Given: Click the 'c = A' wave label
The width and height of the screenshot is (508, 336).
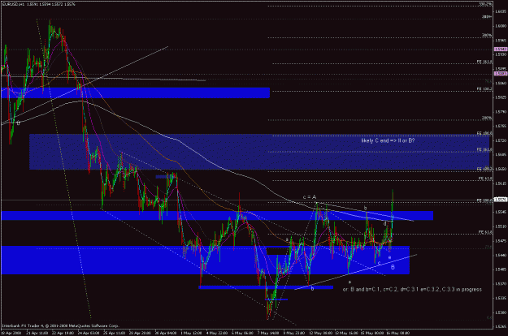Looking at the screenshot, I should [310, 197].
